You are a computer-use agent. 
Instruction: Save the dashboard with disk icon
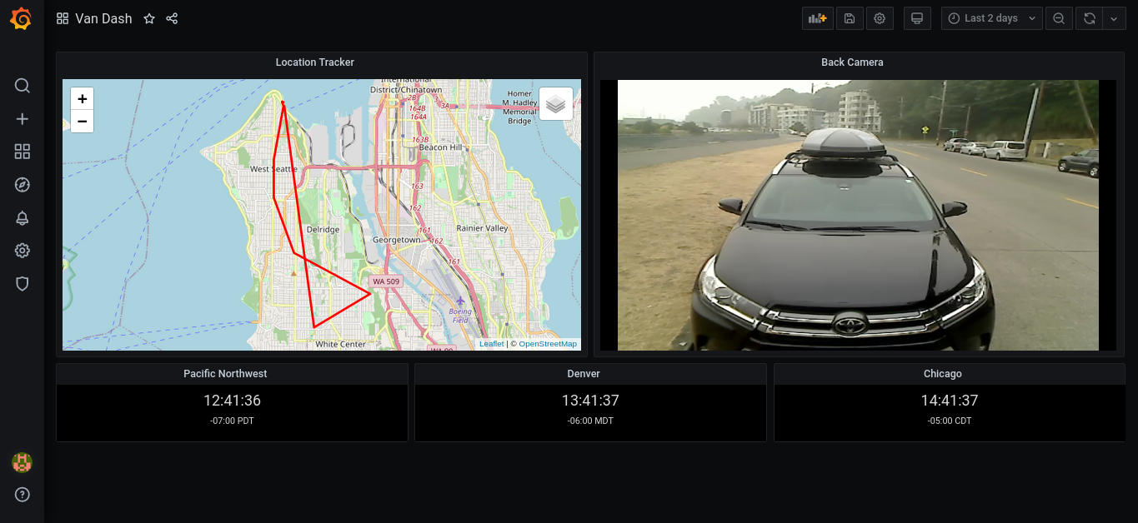850,18
